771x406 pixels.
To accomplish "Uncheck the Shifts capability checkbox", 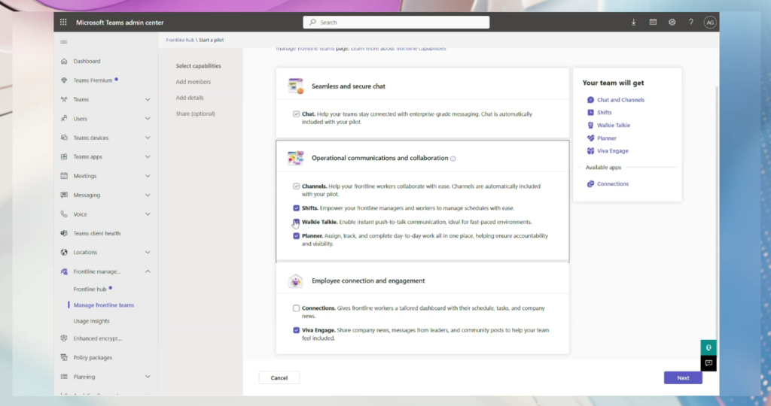I will click(297, 208).
